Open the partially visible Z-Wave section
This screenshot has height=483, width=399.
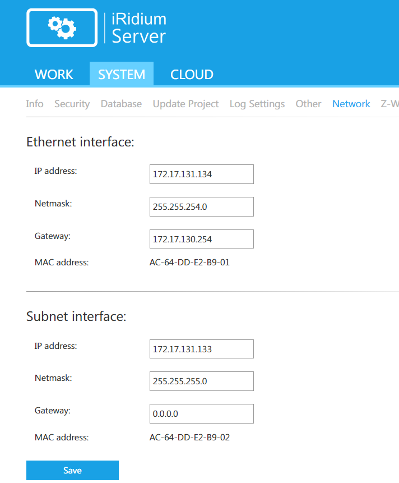click(x=389, y=104)
